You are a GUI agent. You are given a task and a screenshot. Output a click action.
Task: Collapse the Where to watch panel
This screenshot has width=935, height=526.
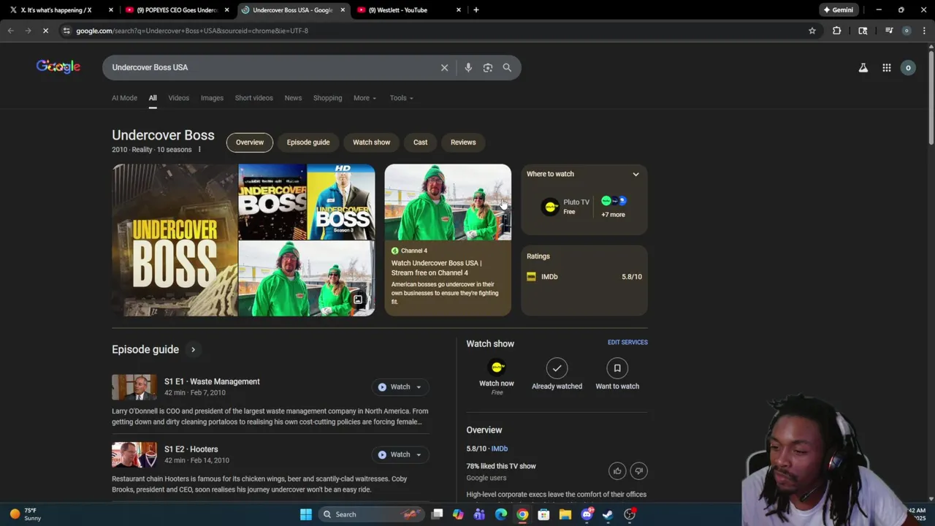tap(636, 174)
